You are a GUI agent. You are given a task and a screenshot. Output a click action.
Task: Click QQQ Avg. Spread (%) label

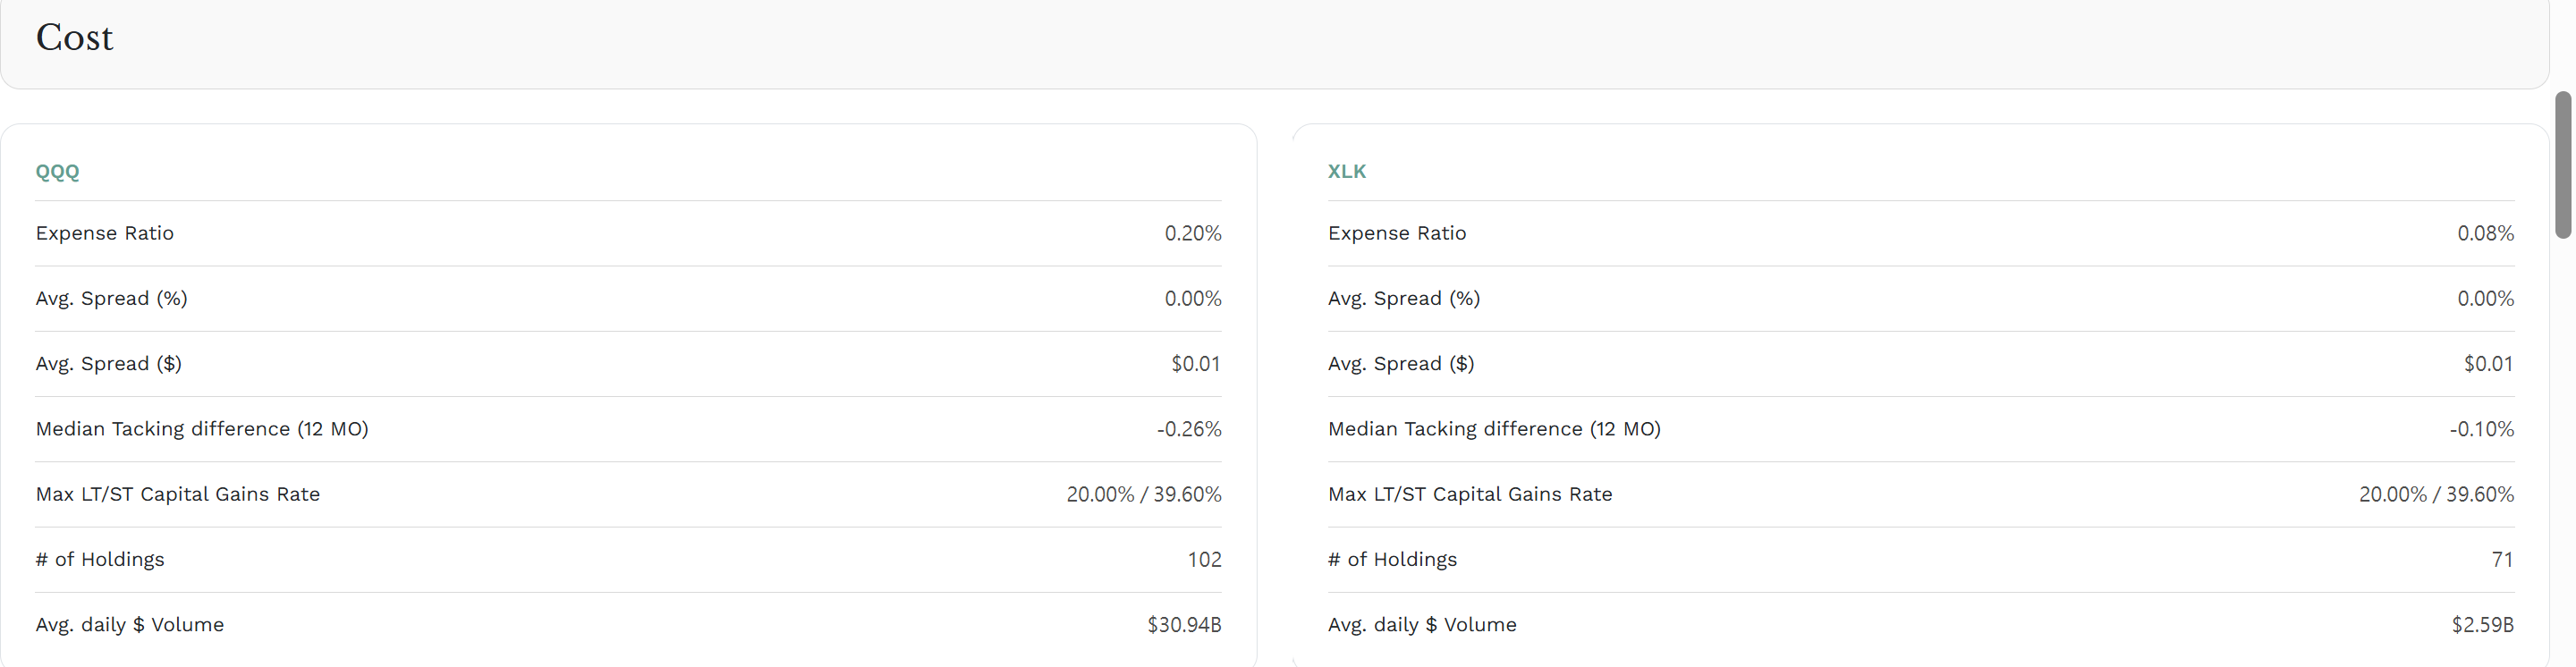pos(111,298)
